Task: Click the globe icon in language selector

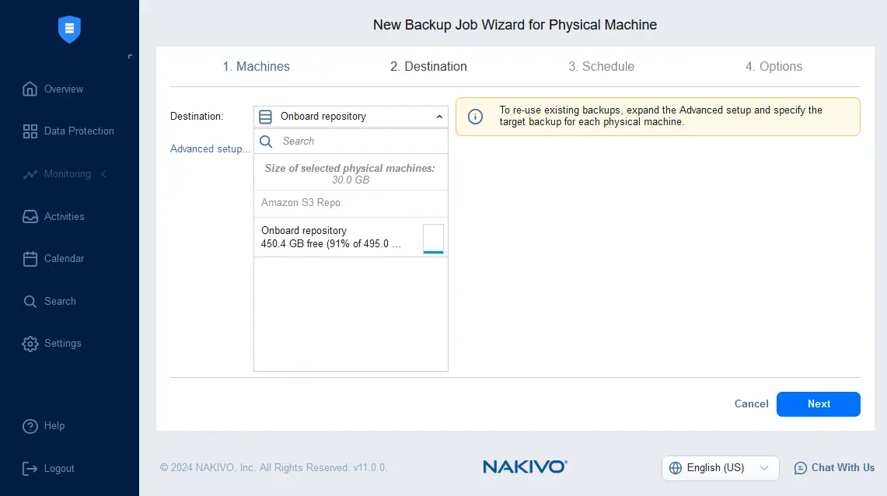Action: click(676, 468)
